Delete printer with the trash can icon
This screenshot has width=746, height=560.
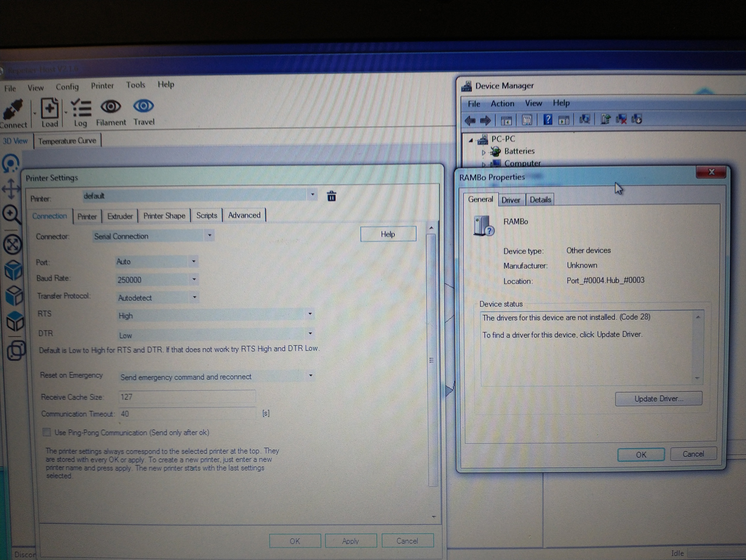pyautogui.click(x=332, y=196)
